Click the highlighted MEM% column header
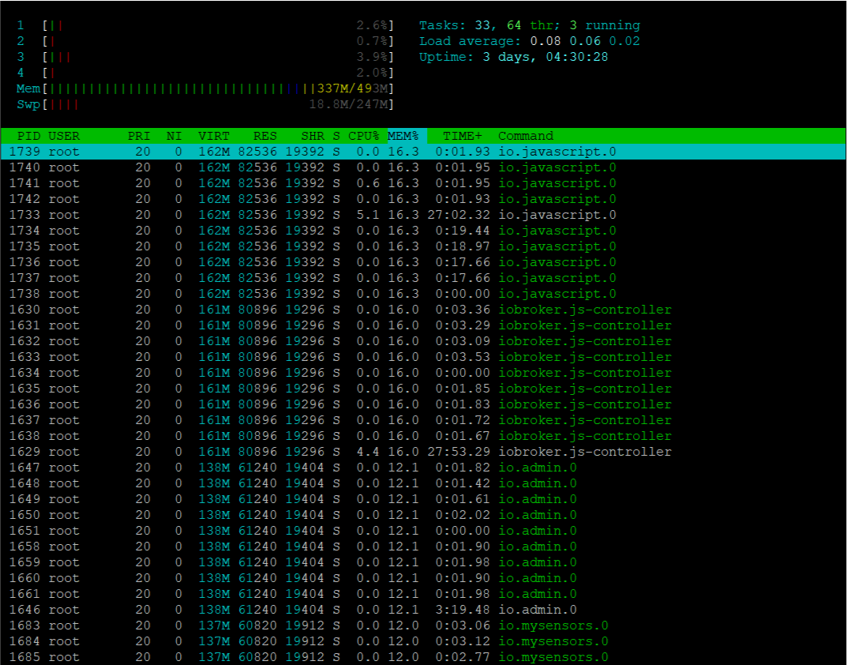Image resolution: width=847 pixels, height=665 pixels. coord(407,136)
